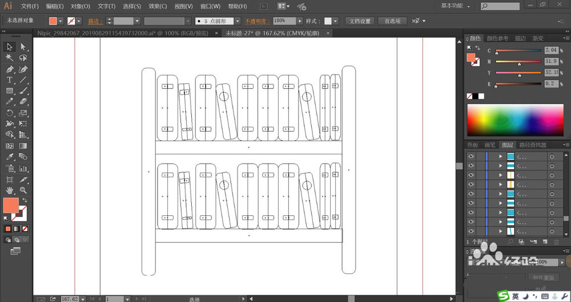571x302 pixels.
Task: Select the Zoom magnifier tool
Action: (23, 190)
